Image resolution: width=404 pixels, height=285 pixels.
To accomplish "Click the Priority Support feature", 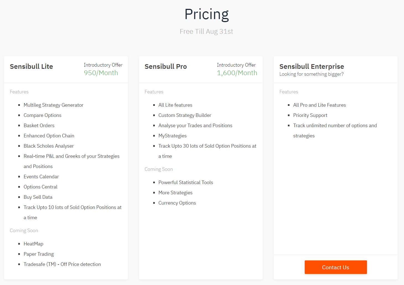I will pyautogui.click(x=310, y=115).
